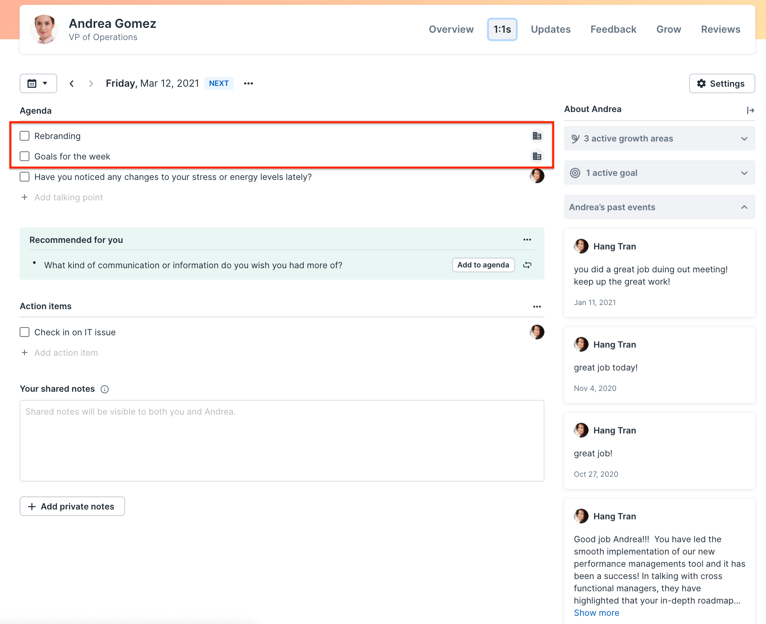Click Add action item field

[x=66, y=352]
